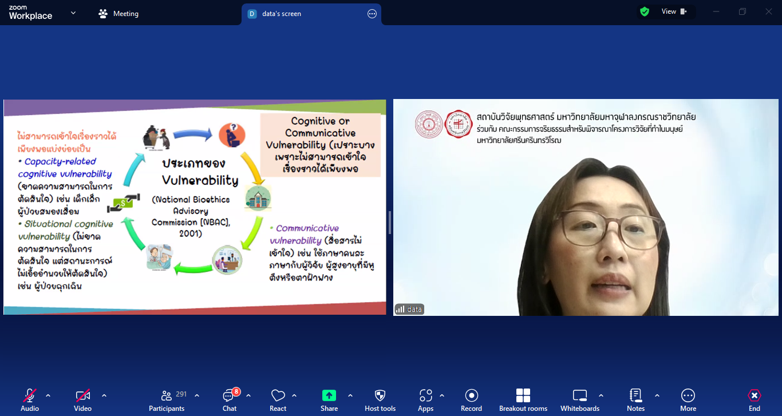Viewport: 782px width, 416px height.
Task: Click the green Share screen button
Action: (x=329, y=396)
